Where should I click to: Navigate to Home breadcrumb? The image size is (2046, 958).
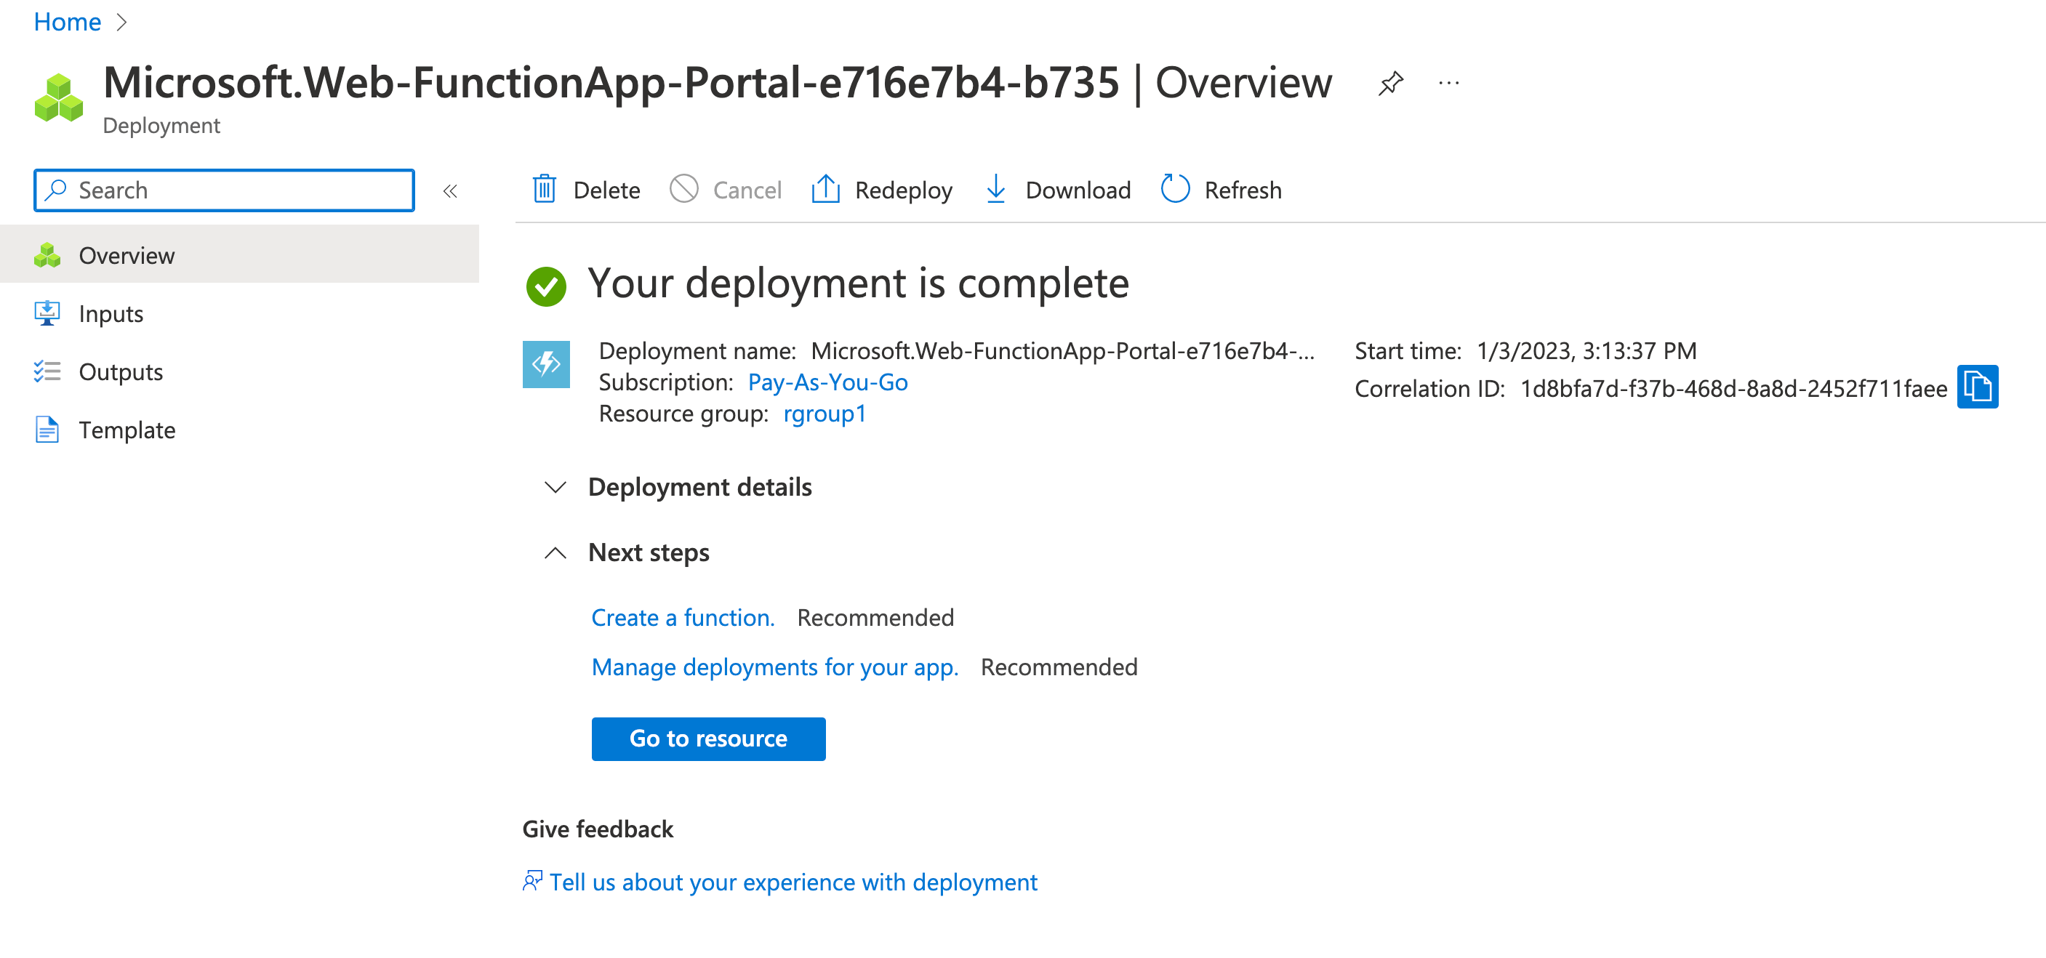point(67,21)
